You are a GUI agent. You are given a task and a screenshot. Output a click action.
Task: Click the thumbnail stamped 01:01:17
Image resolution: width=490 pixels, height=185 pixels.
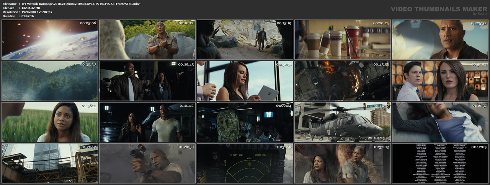pos(147,122)
